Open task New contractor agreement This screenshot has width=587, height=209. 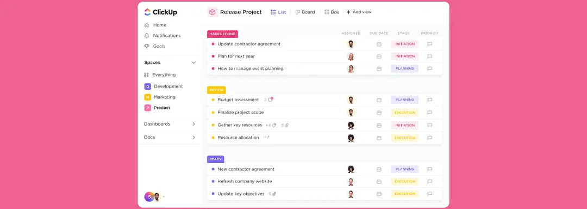click(x=246, y=169)
